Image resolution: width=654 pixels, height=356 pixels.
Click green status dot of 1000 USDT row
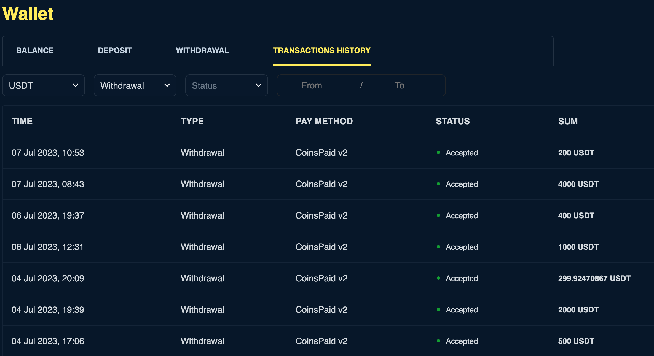(438, 247)
